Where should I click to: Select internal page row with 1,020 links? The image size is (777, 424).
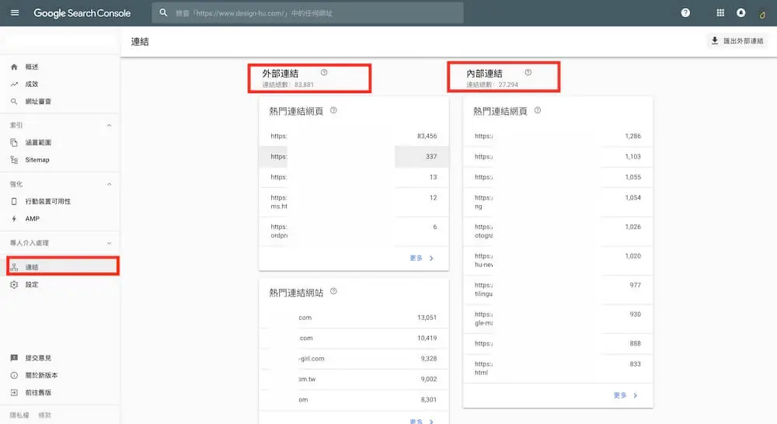558,261
